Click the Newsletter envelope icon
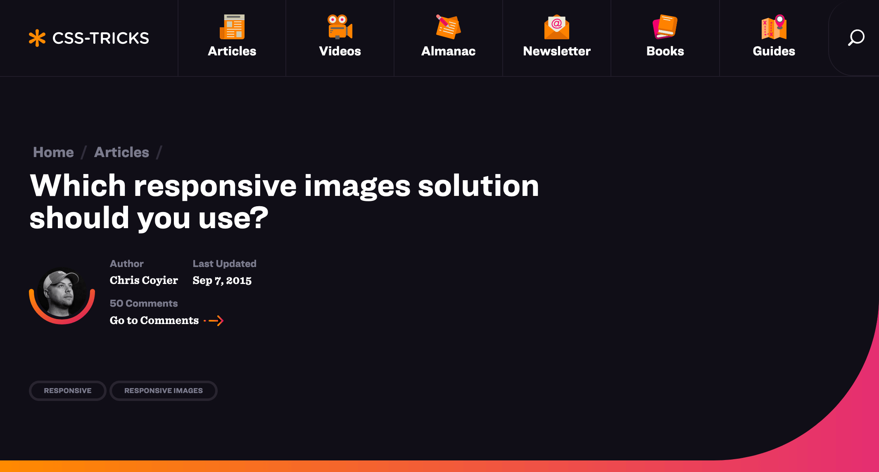The image size is (879, 472). [557, 27]
